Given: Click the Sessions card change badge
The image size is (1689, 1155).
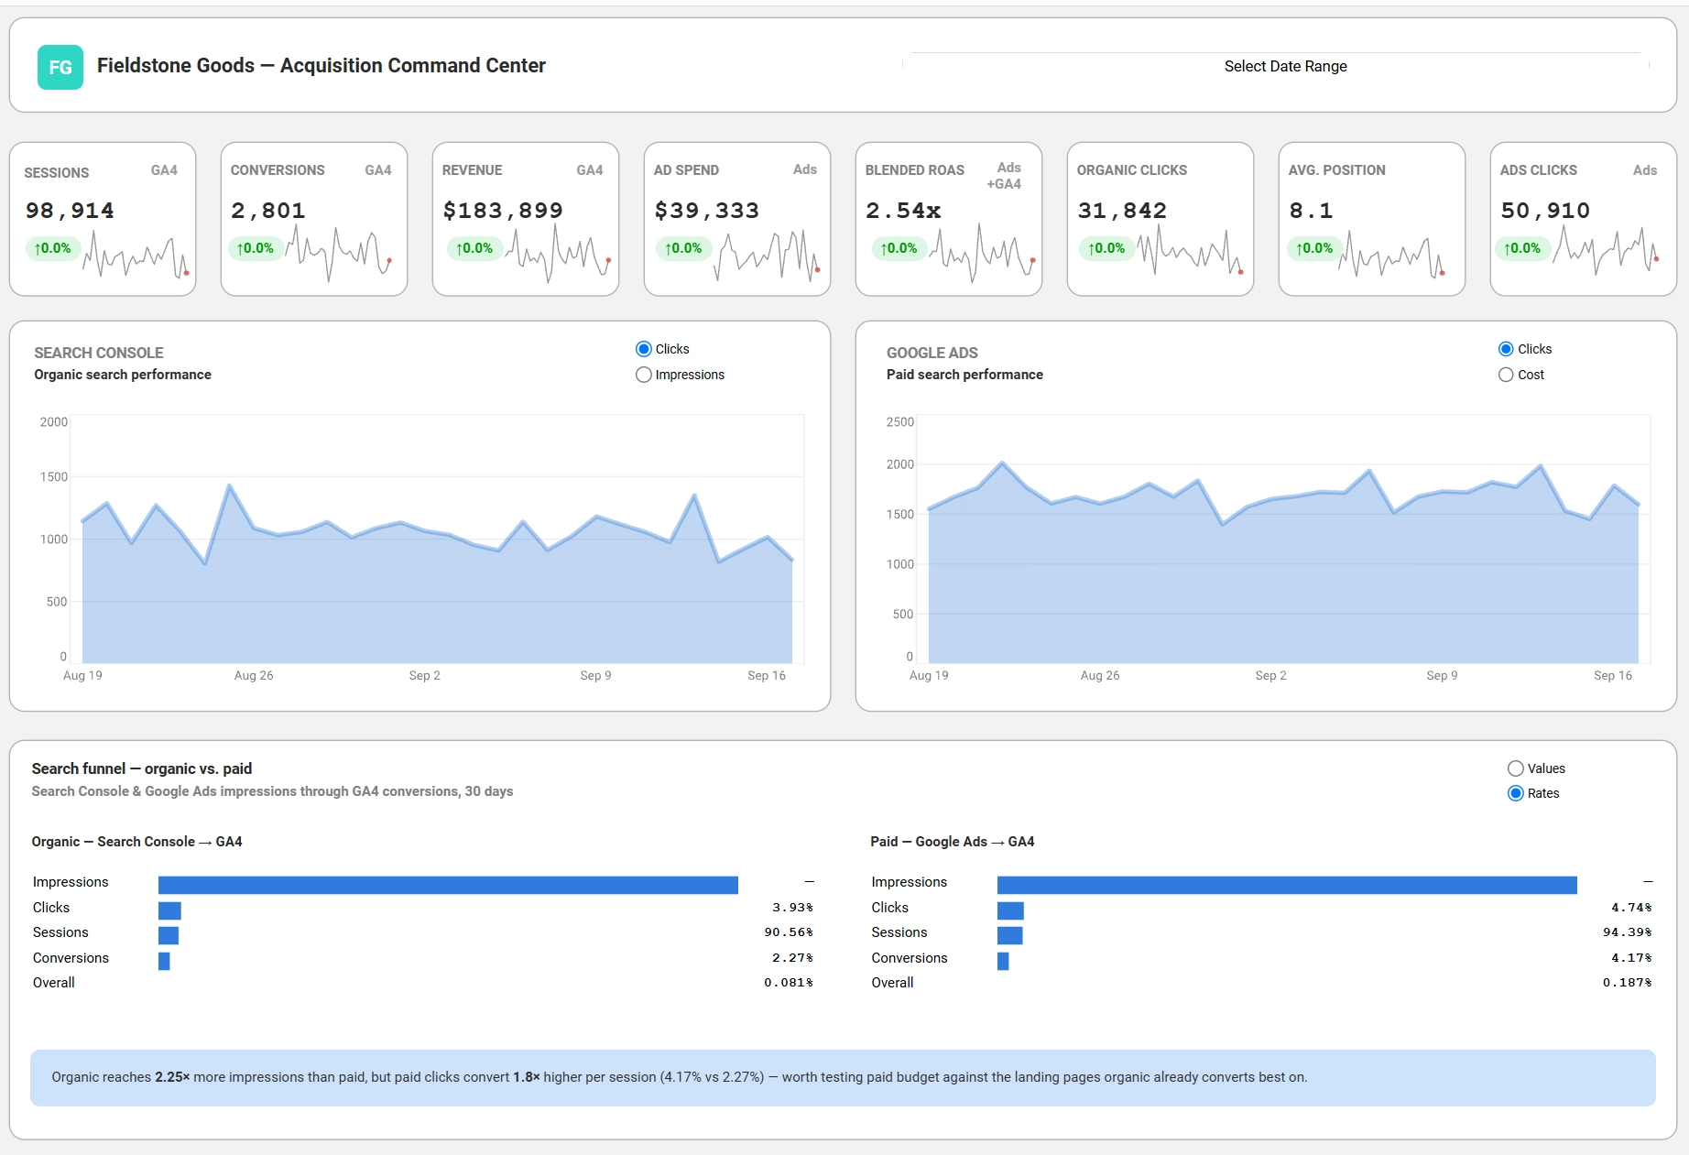Looking at the screenshot, I should pos(53,248).
